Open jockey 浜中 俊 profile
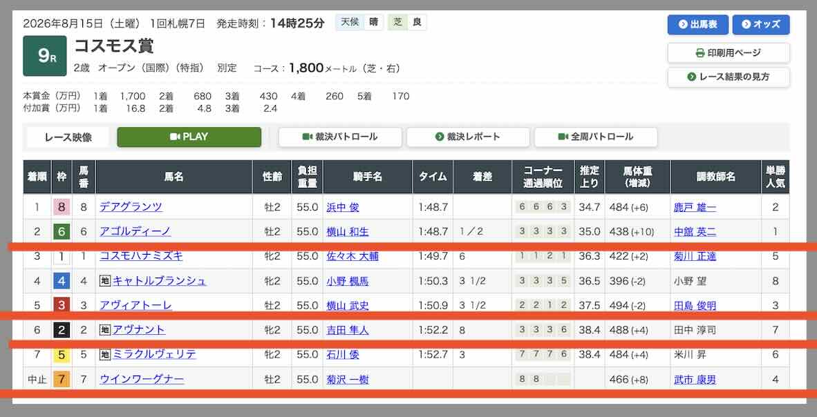This screenshot has height=417, width=817. 342,207
